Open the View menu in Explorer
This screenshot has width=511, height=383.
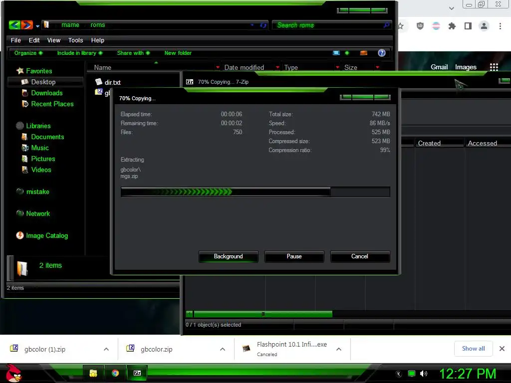pyautogui.click(x=54, y=40)
